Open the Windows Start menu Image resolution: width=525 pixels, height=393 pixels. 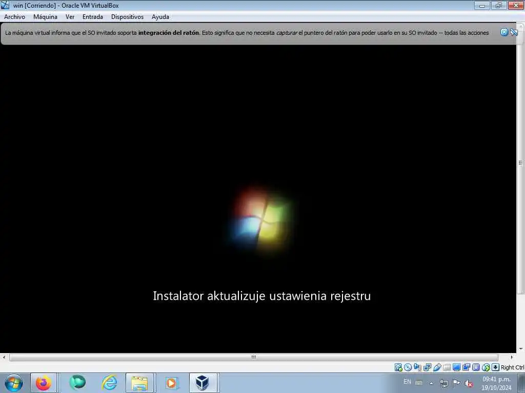click(14, 383)
